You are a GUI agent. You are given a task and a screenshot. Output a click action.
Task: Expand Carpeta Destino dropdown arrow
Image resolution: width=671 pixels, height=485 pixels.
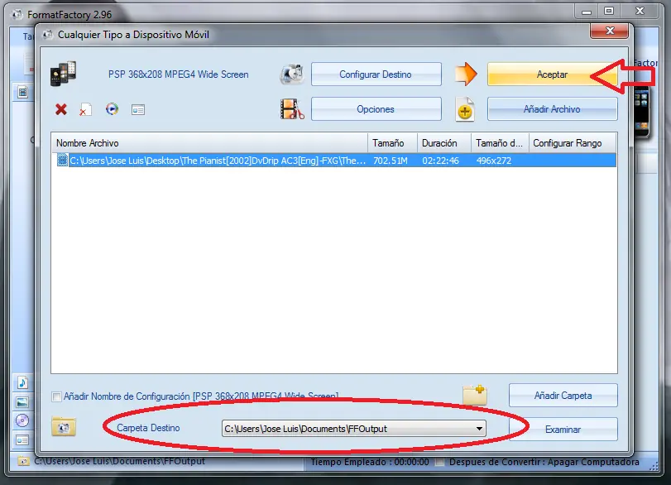pyautogui.click(x=479, y=429)
